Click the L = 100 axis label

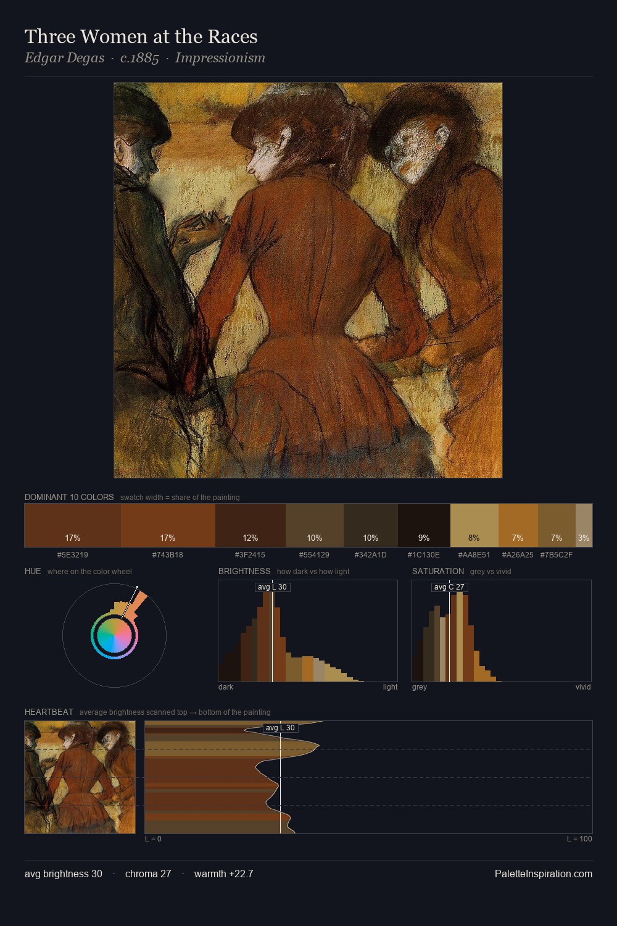coord(579,839)
